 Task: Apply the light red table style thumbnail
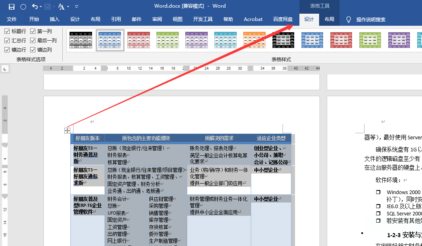coord(139,40)
